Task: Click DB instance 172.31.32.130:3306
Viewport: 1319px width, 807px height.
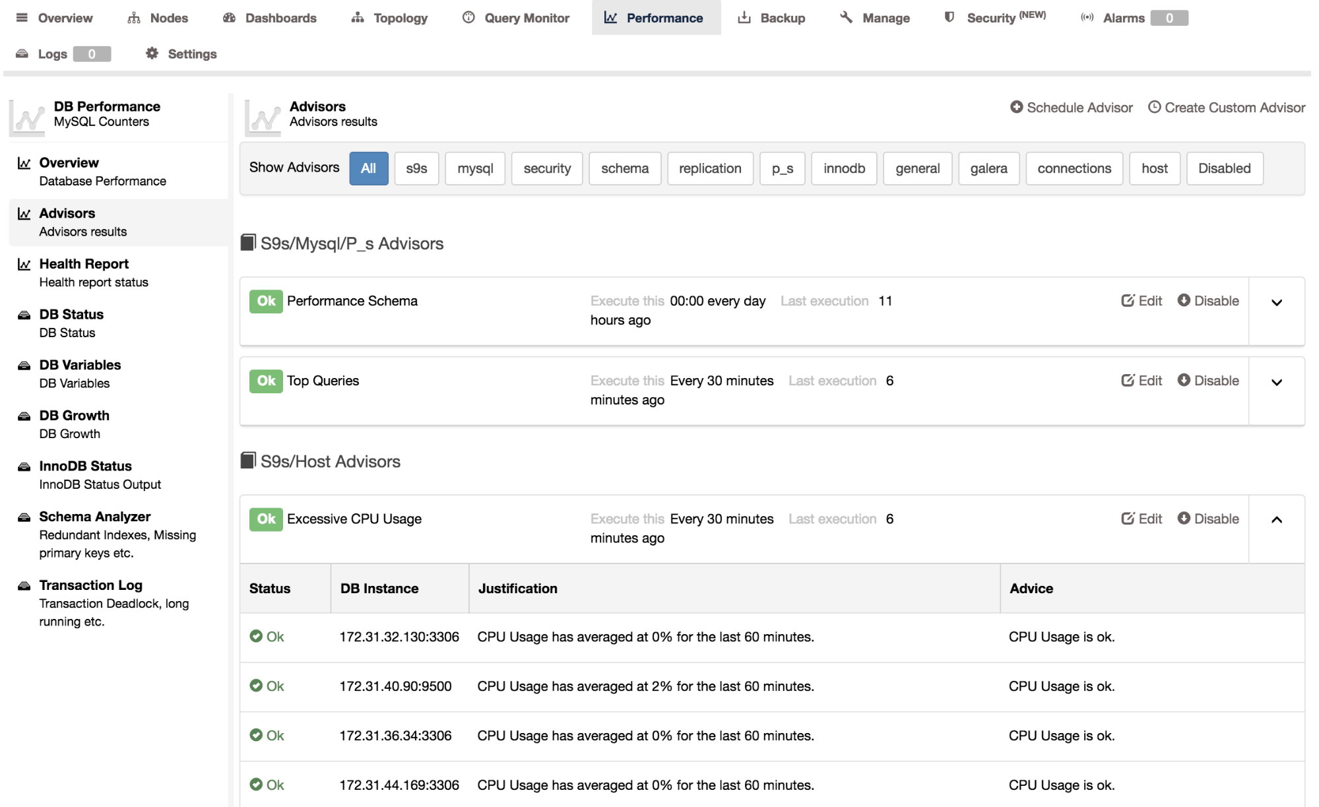Action: click(x=399, y=637)
